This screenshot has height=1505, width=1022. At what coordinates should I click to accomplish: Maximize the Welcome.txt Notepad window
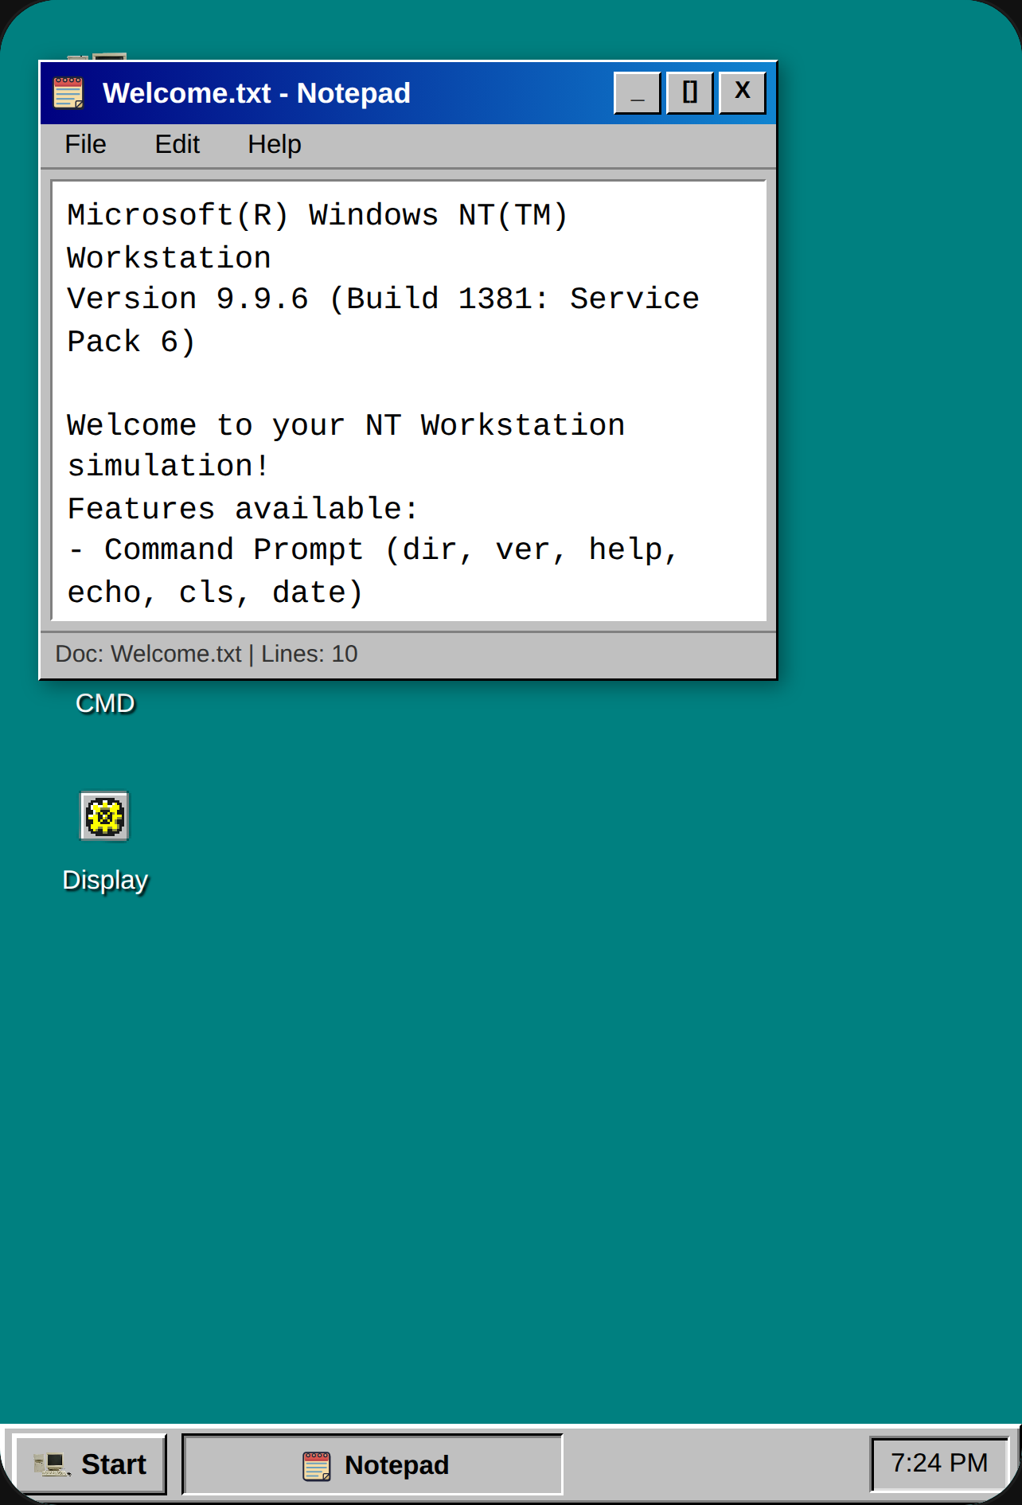(689, 93)
